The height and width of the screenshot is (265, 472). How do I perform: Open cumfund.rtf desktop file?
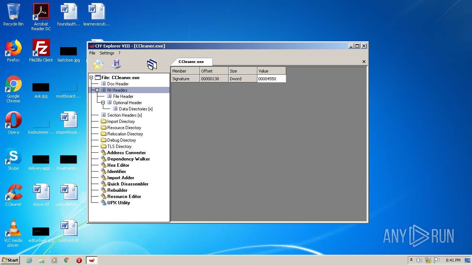[69, 231]
